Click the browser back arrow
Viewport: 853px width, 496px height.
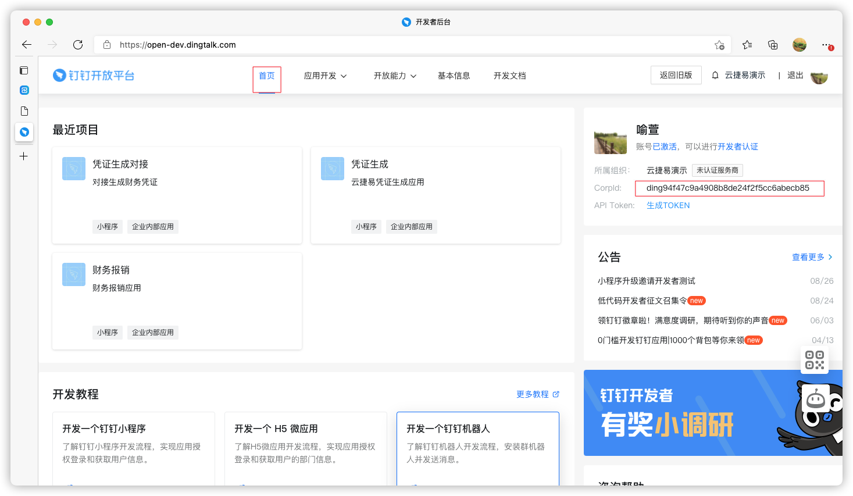(27, 45)
